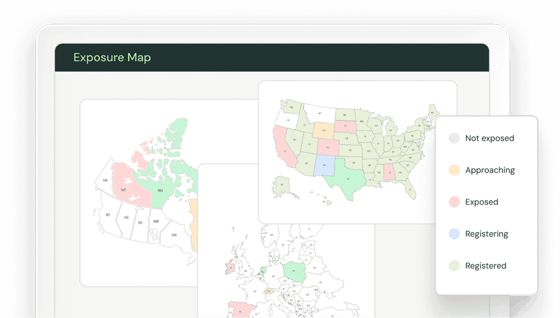Select Alaska on the US map
Screen dimensions: 560x318
tap(282, 185)
